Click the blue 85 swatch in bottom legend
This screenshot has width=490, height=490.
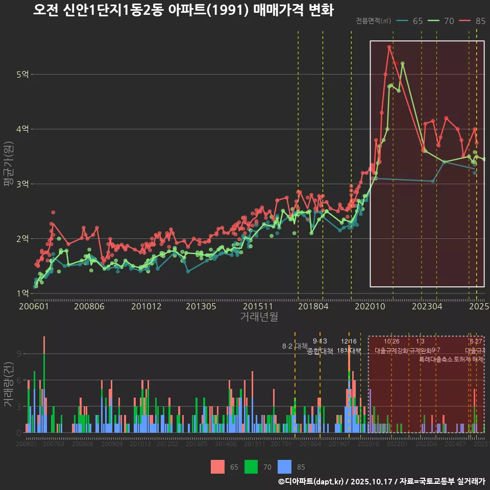[x=284, y=467]
